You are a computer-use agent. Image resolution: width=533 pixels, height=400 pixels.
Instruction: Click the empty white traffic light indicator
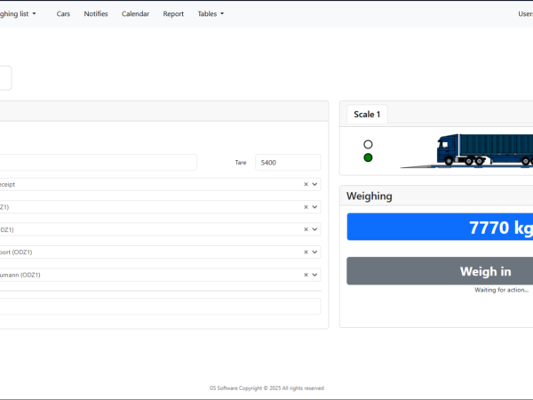click(x=368, y=145)
